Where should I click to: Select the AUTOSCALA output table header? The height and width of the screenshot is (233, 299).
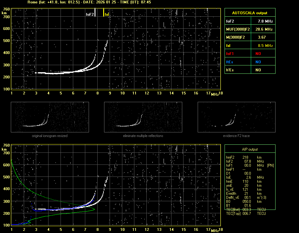250,13
